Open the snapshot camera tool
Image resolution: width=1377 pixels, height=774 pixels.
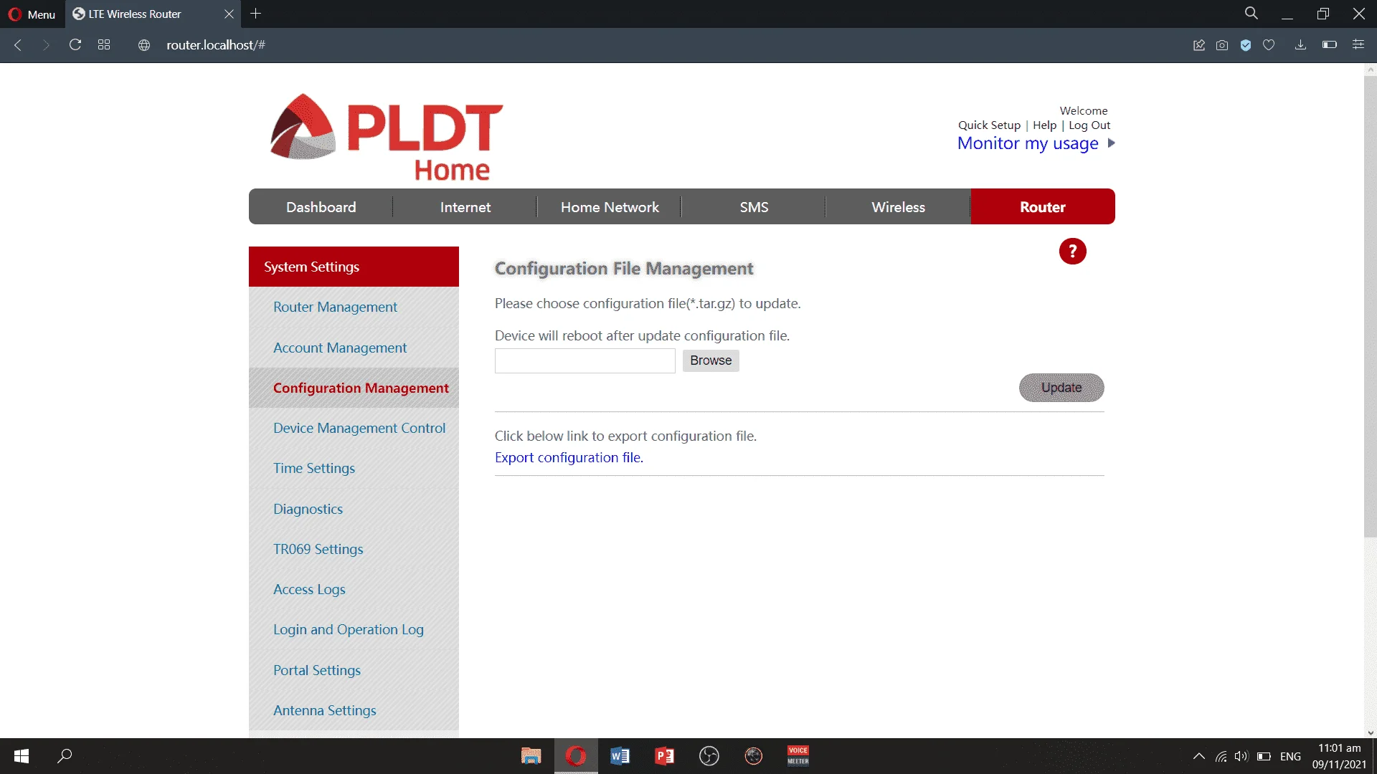click(1222, 45)
